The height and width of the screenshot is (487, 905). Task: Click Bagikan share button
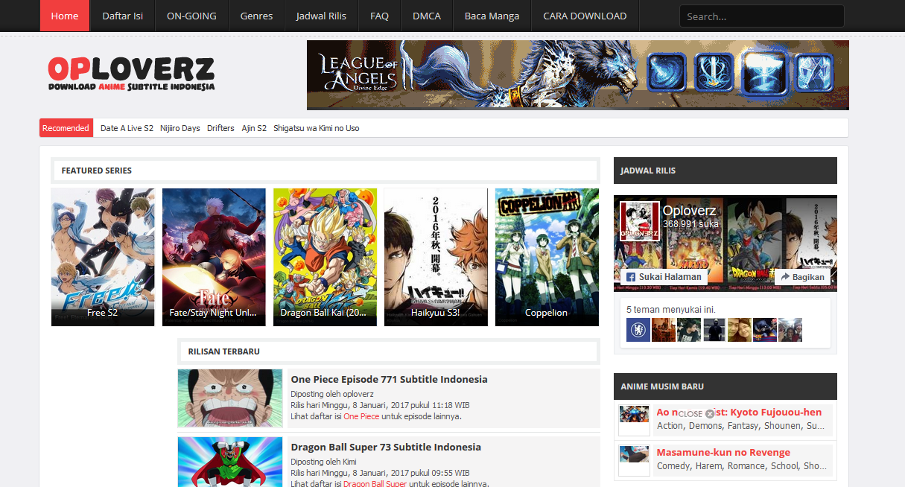802,276
